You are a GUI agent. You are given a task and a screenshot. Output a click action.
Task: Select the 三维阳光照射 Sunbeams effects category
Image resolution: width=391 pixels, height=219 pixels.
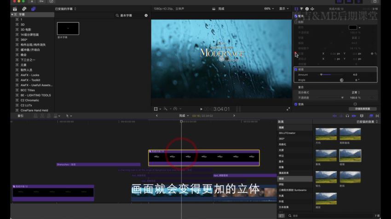(x=292, y=190)
